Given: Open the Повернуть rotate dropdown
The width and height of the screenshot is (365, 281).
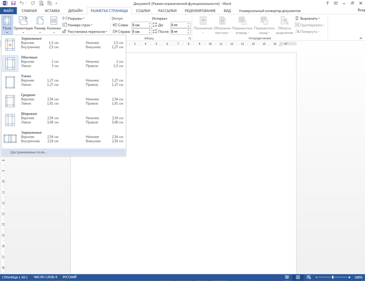Looking at the screenshot, I should point(307,32).
